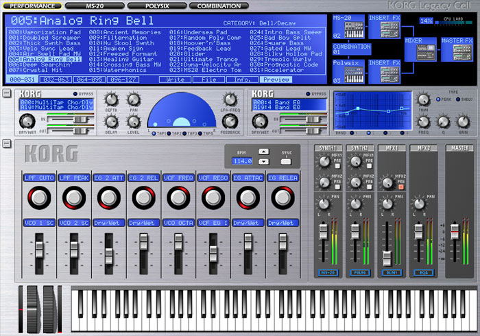Click the GAIN knob in EQ section
Viewport: 480px width, 336px height.
click(463, 122)
